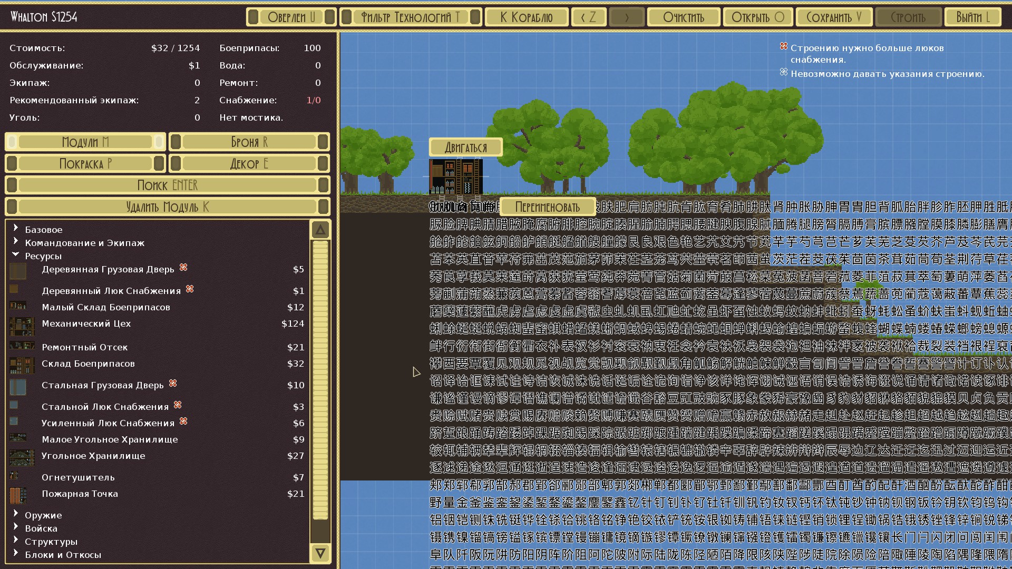Open the Декор E tab
Image resolution: width=1012 pixels, height=569 pixels.
pos(249,163)
